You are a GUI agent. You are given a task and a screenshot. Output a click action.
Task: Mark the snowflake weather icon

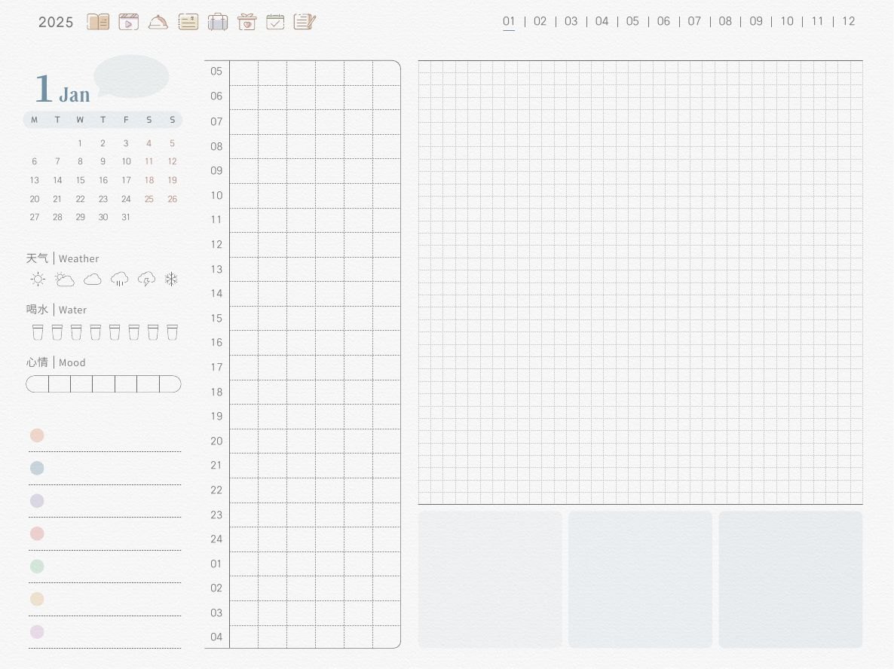coord(171,280)
